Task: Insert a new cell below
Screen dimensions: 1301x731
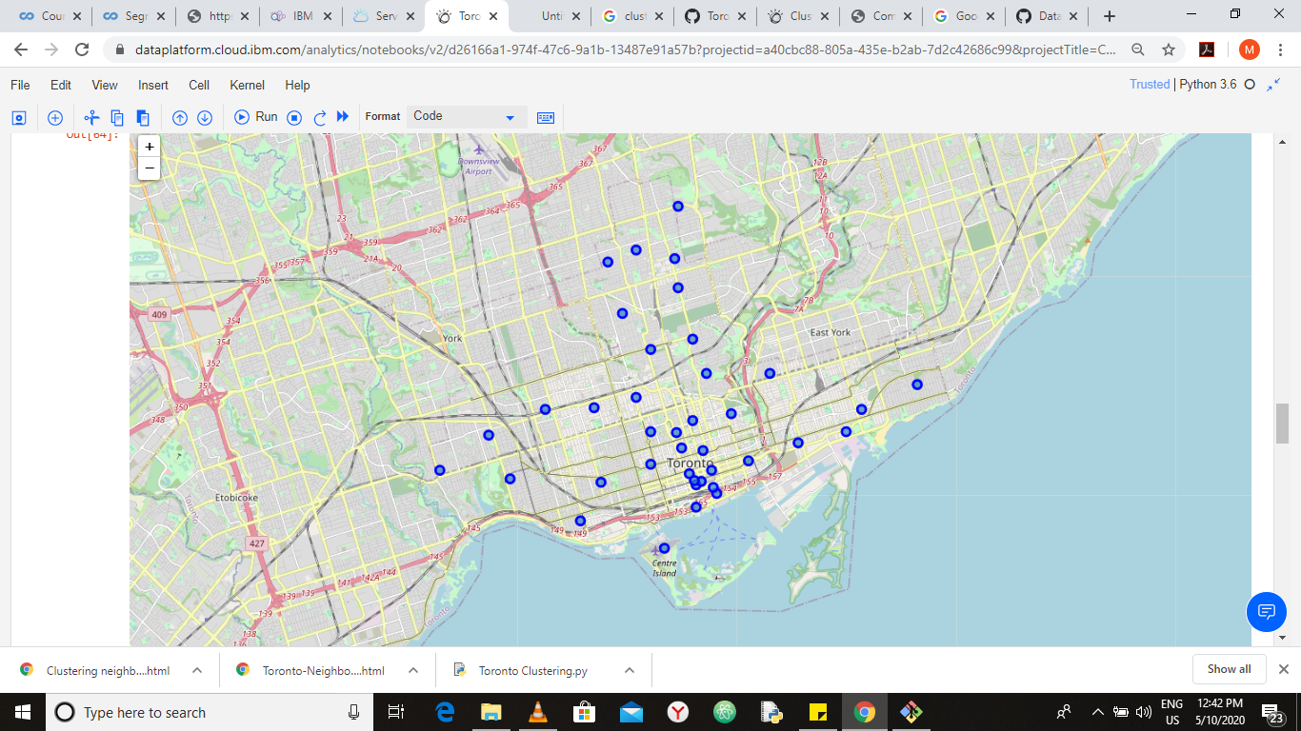Action: coord(54,116)
